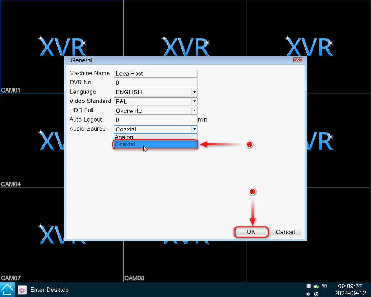Screen dimensions: 371x297
Task: Click the Enter Desktop label
Action: tap(49, 290)
